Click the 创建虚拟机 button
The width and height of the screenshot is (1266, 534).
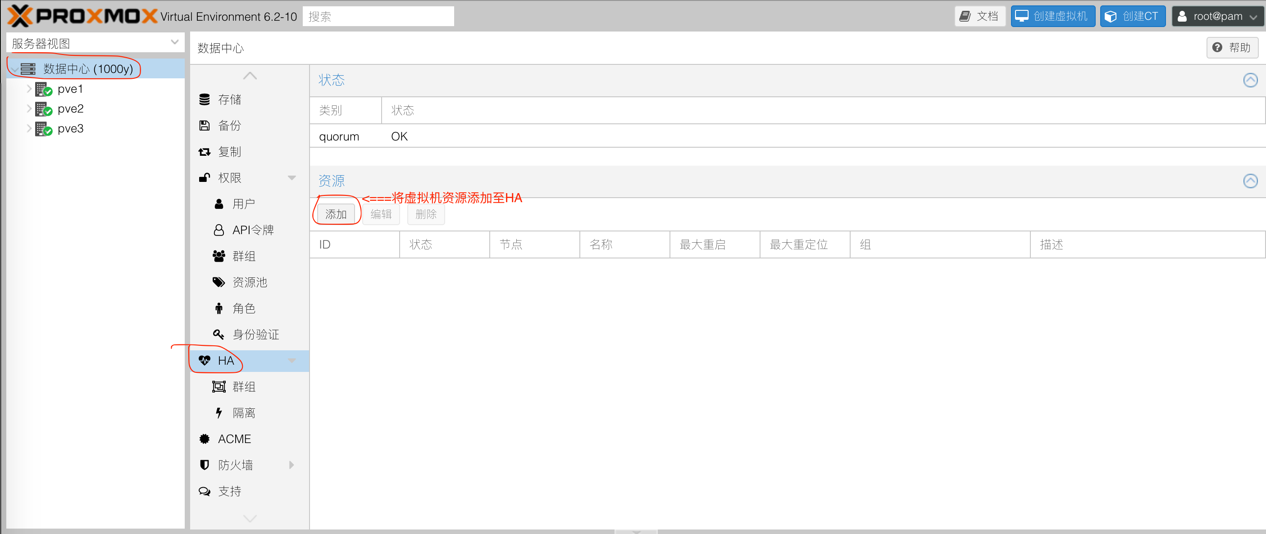(x=1053, y=16)
